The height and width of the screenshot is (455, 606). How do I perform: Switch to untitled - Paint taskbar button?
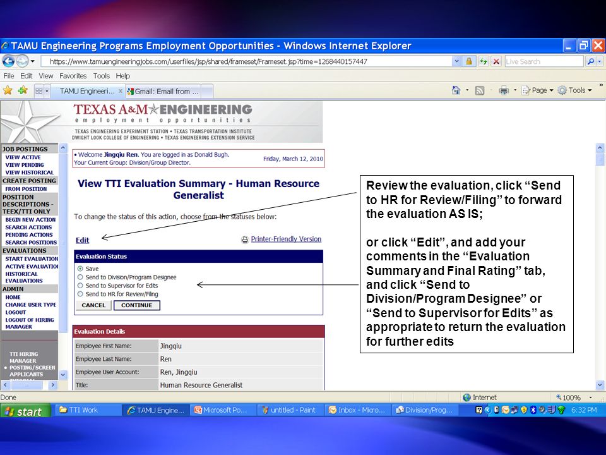(290, 410)
